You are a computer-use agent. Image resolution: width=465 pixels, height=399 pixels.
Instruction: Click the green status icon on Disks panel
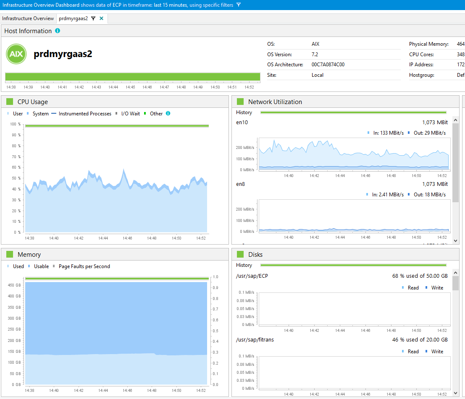pos(239,254)
